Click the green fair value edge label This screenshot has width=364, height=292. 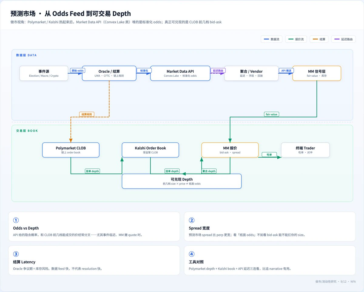coord(271,114)
